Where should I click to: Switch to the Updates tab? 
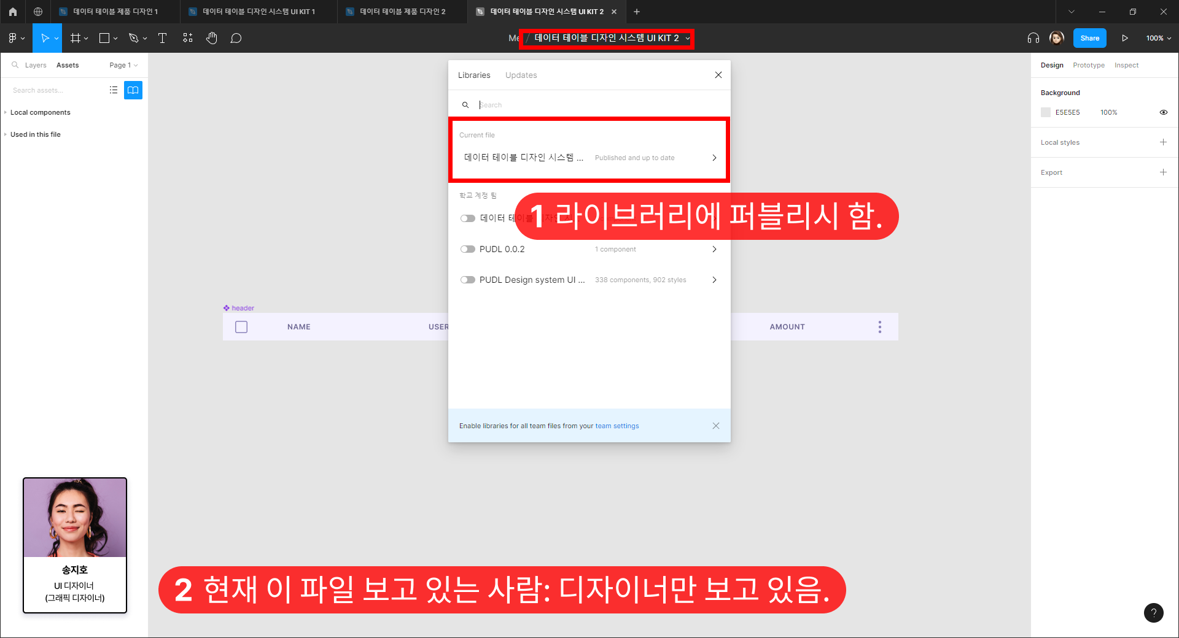tap(521, 75)
